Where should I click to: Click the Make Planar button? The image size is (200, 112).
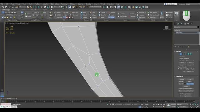(x=162, y=15)
